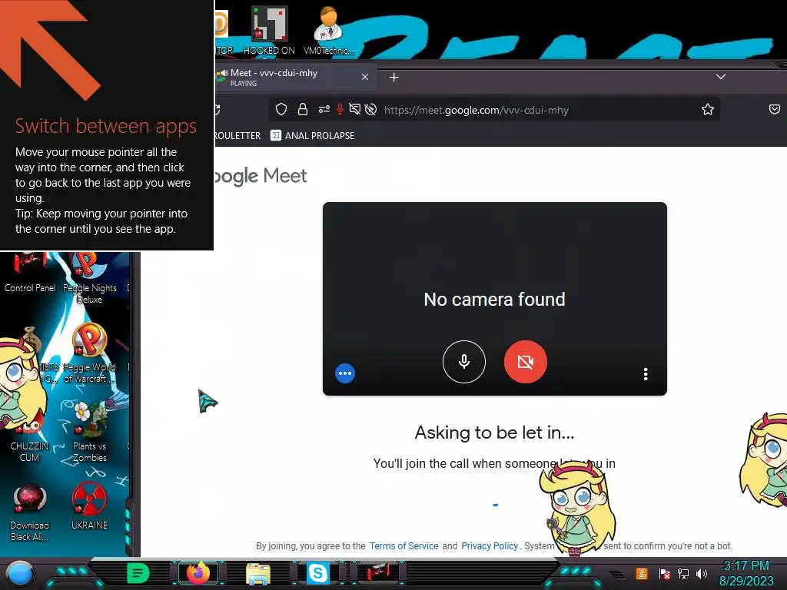Open more options in the video preview
This screenshot has width=787, height=590.
point(646,374)
